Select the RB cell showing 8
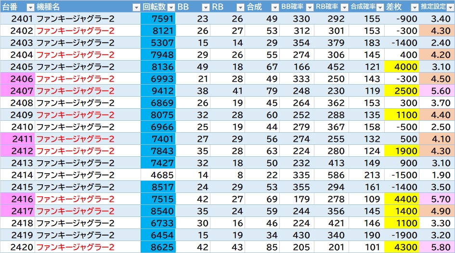This screenshot has width=455, height=253. [227, 175]
